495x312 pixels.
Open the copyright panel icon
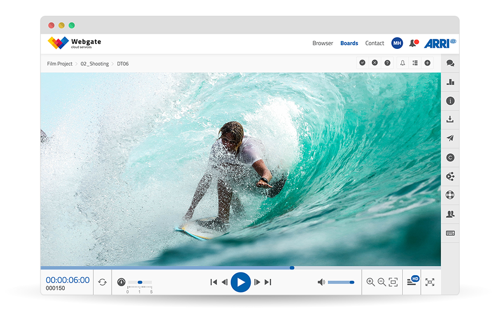[450, 157]
